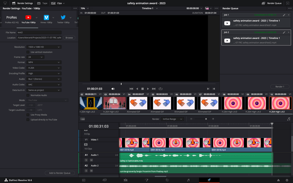293x183 pixels.
Task: Tick the Normalize Audio checkbox
Action: pos(28,95)
